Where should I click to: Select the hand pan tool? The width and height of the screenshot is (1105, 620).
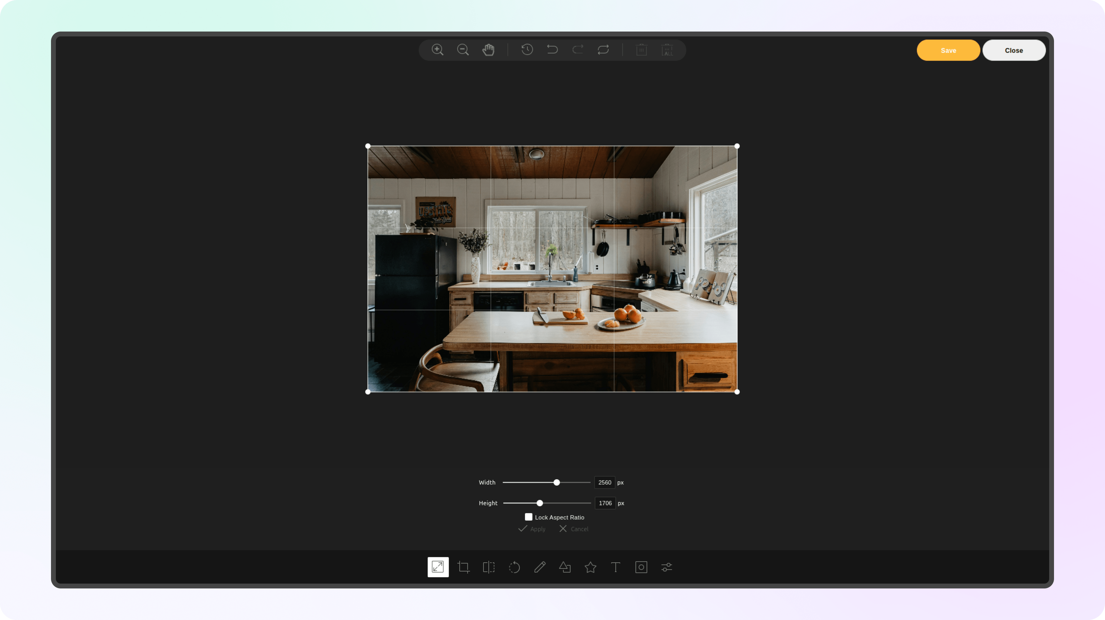coord(488,50)
